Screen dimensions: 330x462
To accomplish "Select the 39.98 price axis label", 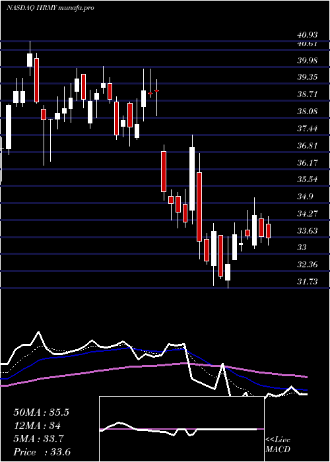I will coord(308,61).
